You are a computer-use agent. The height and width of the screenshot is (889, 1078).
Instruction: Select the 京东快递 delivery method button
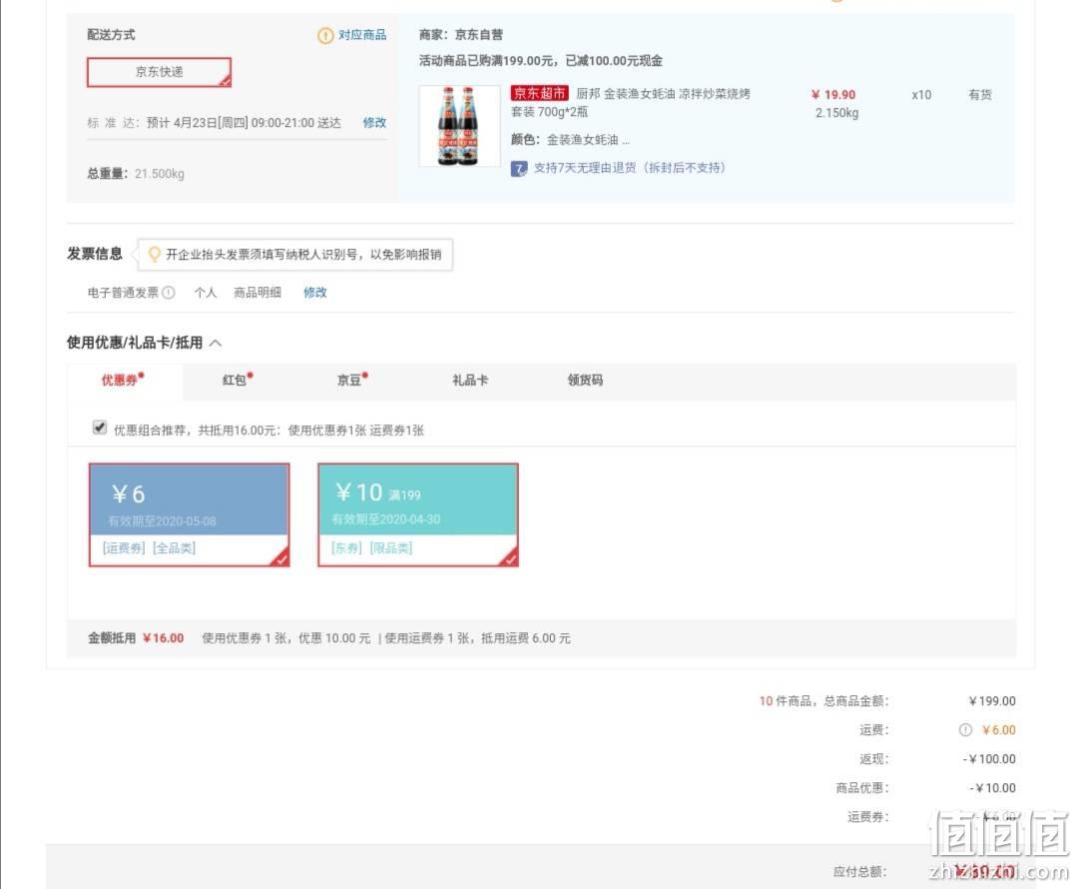pos(159,72)
